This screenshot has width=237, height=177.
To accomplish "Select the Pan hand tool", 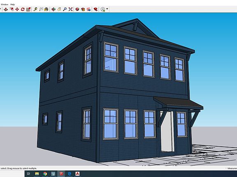I will [59, 9].
